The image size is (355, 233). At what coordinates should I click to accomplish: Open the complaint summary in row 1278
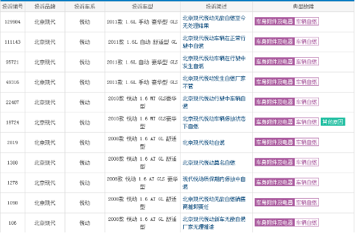(x=214, y=183)
